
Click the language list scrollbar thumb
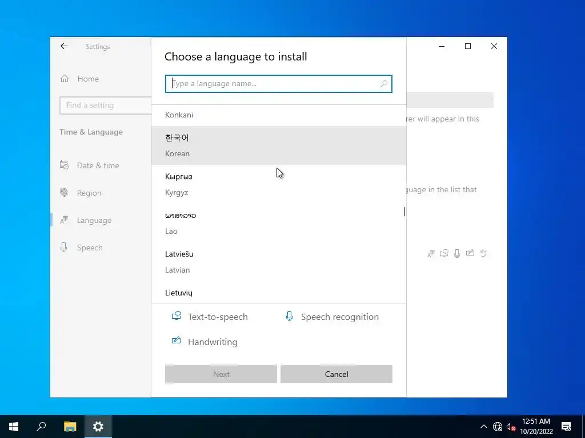click(404, 212)
